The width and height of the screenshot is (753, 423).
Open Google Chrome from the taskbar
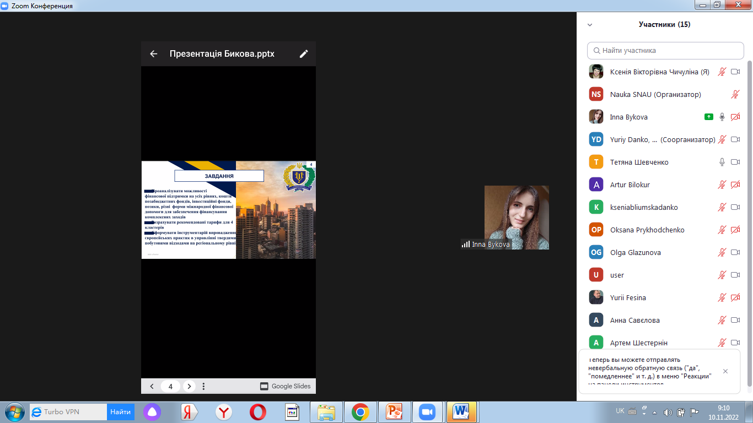tap(361, 411)
